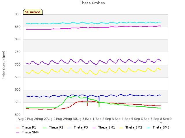The width and height of the screenshot is (185, 138).
Task: Toggle Theta_P1 legend entry
Action: tap(26, 127)
